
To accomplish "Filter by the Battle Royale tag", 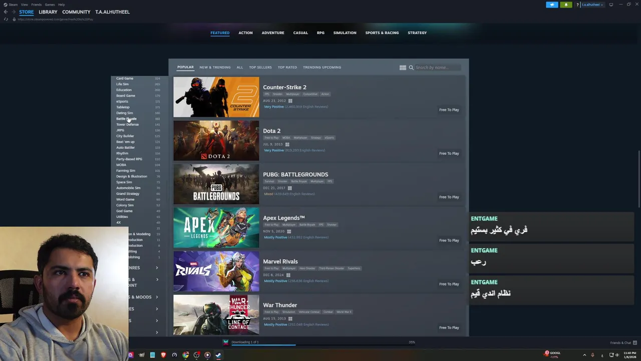I will [x=126, y=119].
